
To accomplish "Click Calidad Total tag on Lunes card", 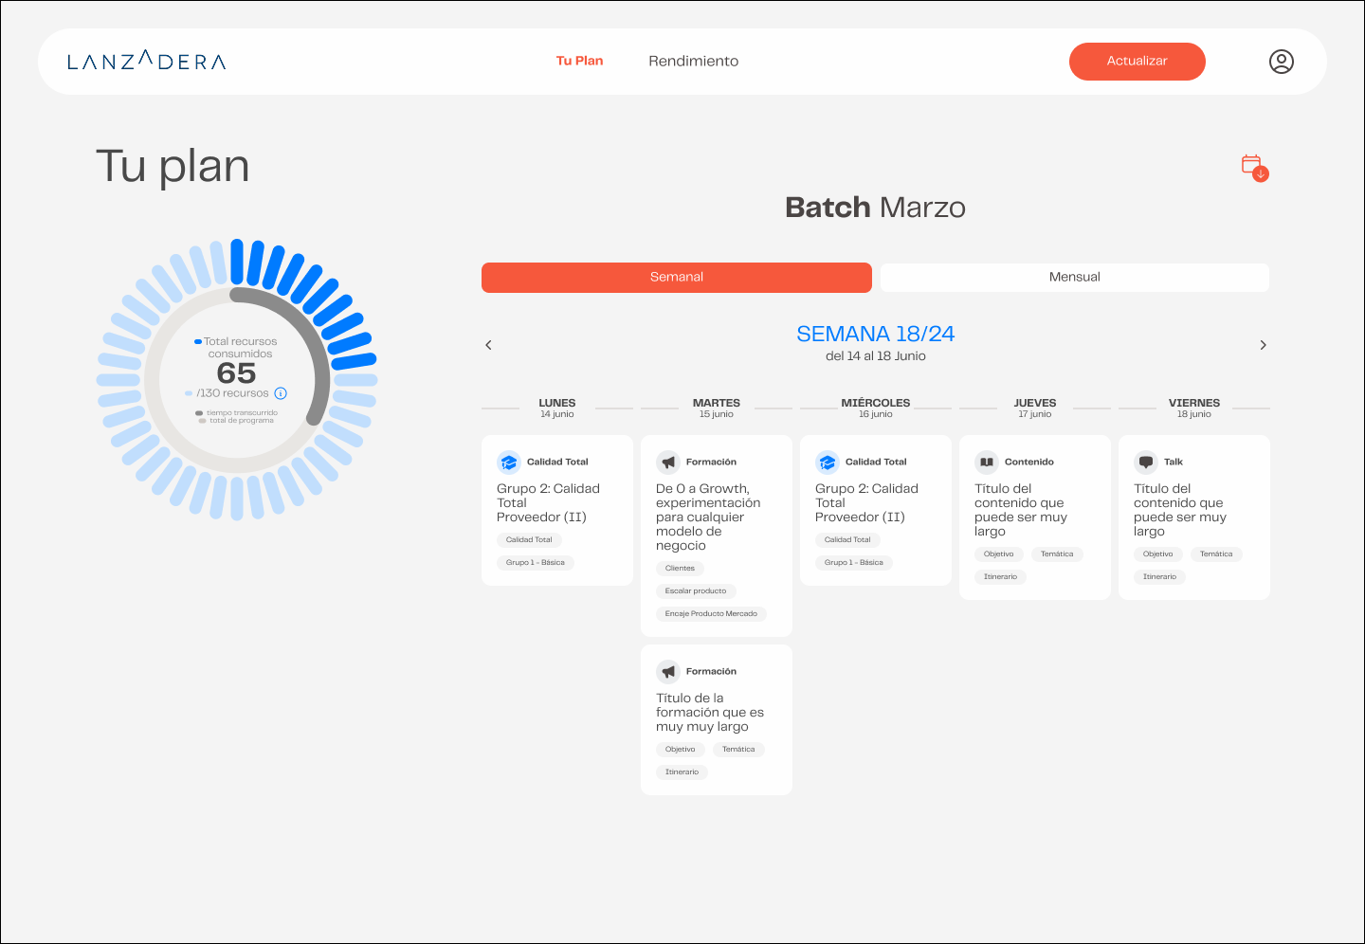I will pyautogui.click(x=529, y=540).
